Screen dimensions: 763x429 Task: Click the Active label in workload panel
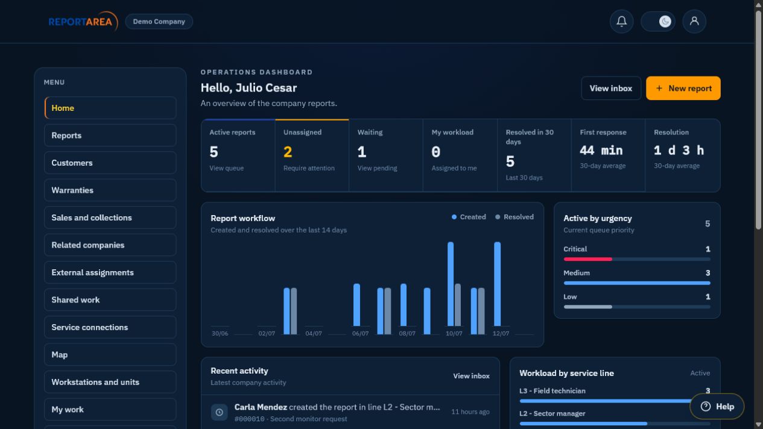[700, 373]
